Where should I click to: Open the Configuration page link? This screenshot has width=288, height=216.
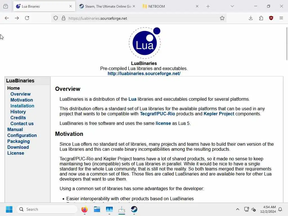point(22,135)
